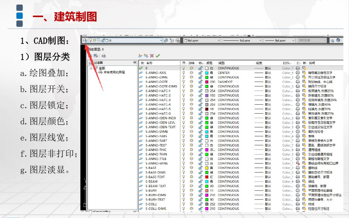Click the Layer Previous toolbar icon
The width and height of the screenshot is (349, 218).
click(x=172, y=41)
